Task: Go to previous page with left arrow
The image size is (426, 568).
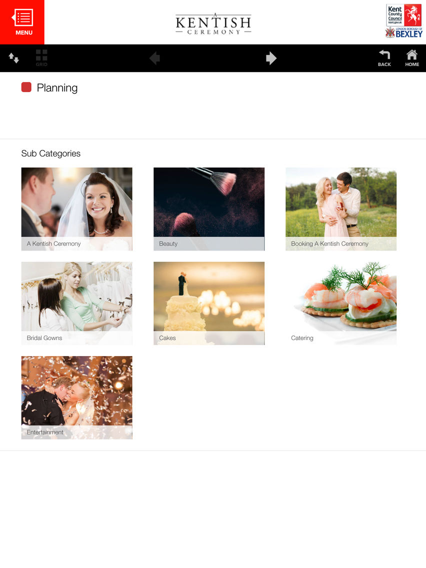Action: pyautogui.click(x=154, y=58)
